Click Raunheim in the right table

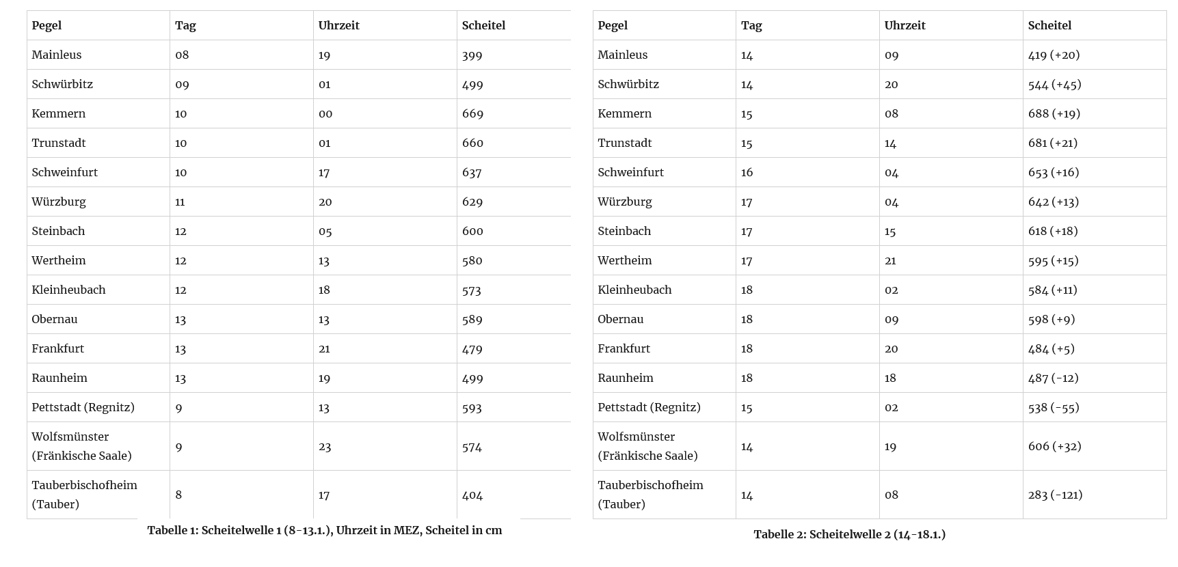(x=625, y=378)
